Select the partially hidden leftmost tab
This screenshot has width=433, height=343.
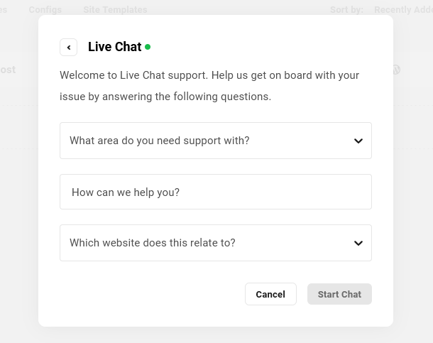pyautogui.click(x=4, y=10)
